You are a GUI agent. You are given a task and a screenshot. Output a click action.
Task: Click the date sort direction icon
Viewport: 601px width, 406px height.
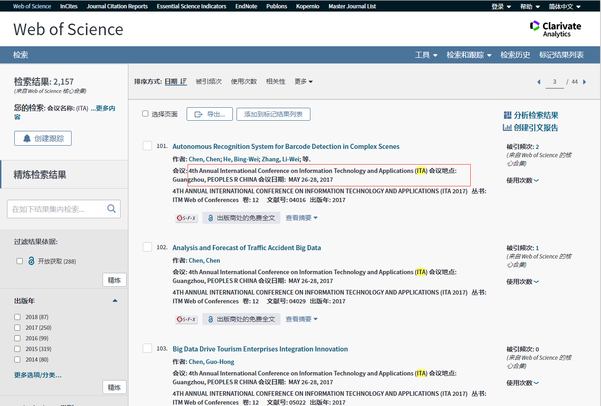[183, 81]
